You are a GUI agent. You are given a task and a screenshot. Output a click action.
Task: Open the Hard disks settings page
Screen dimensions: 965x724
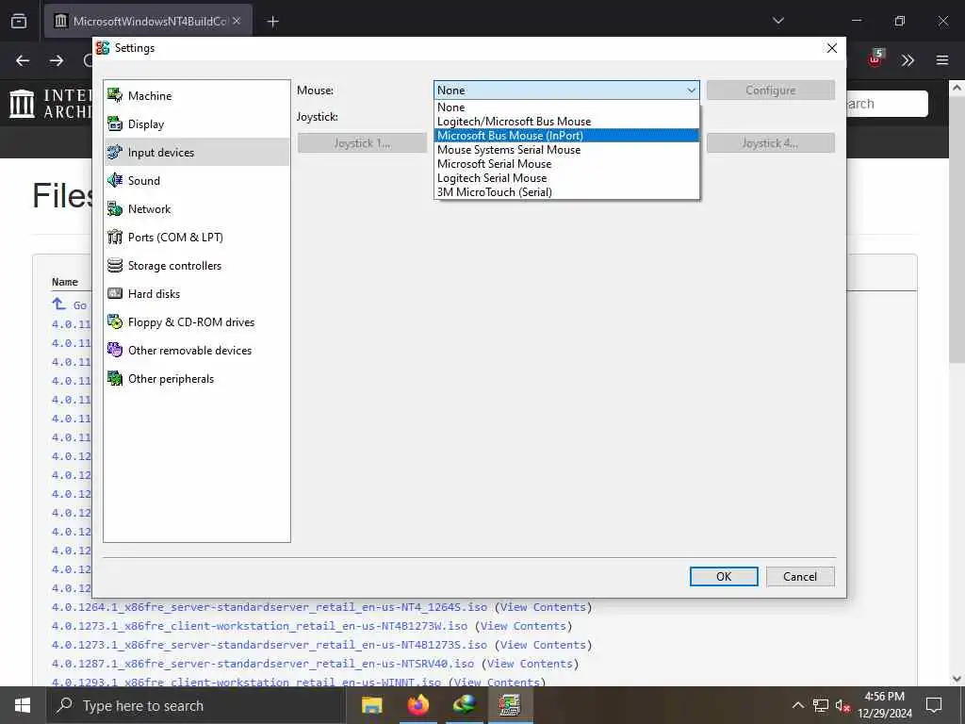coord(196,294)
